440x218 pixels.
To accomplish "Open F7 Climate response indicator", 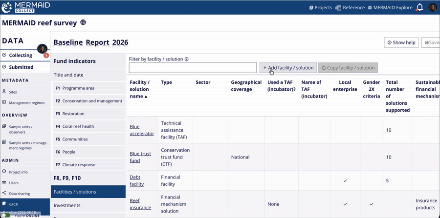I will coord(89,165).
